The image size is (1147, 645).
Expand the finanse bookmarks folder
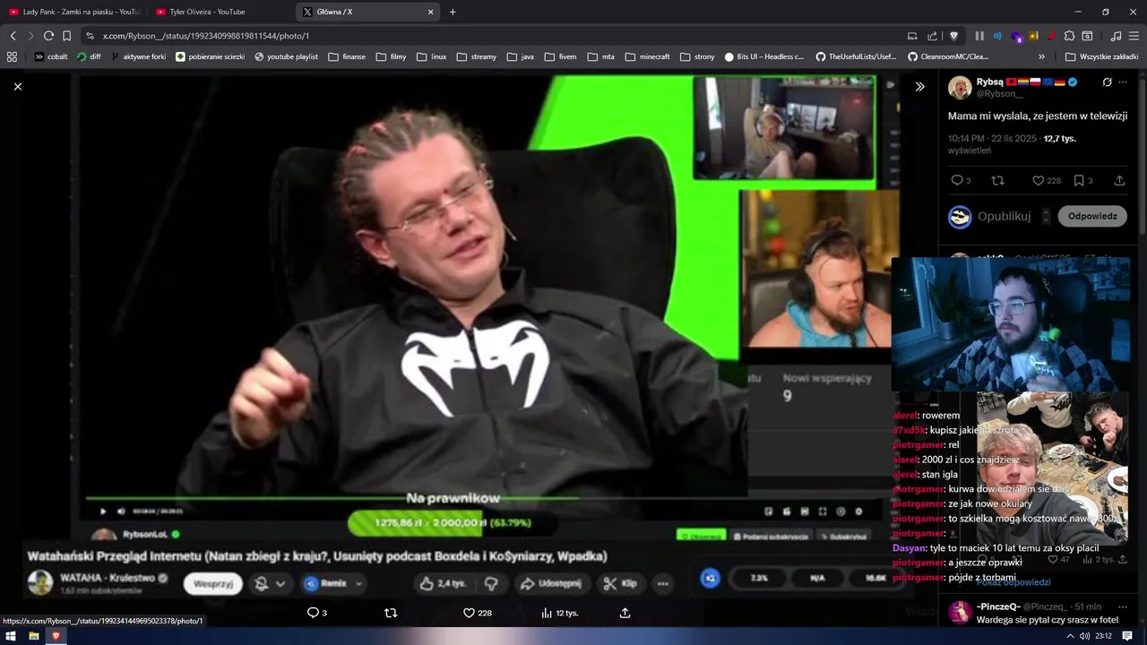pos(347,56)
